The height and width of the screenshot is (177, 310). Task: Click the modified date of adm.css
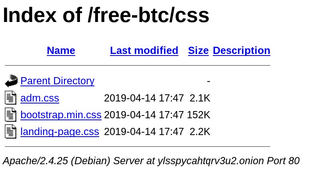coord(144,98)
